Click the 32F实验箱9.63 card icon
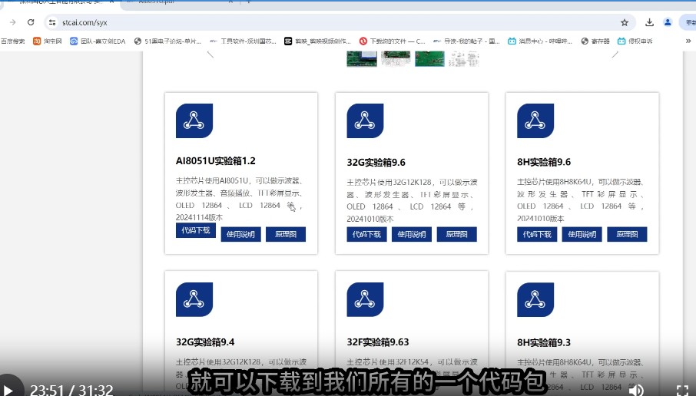The width and height of the screenshot is (696, 396). (365, 299)
